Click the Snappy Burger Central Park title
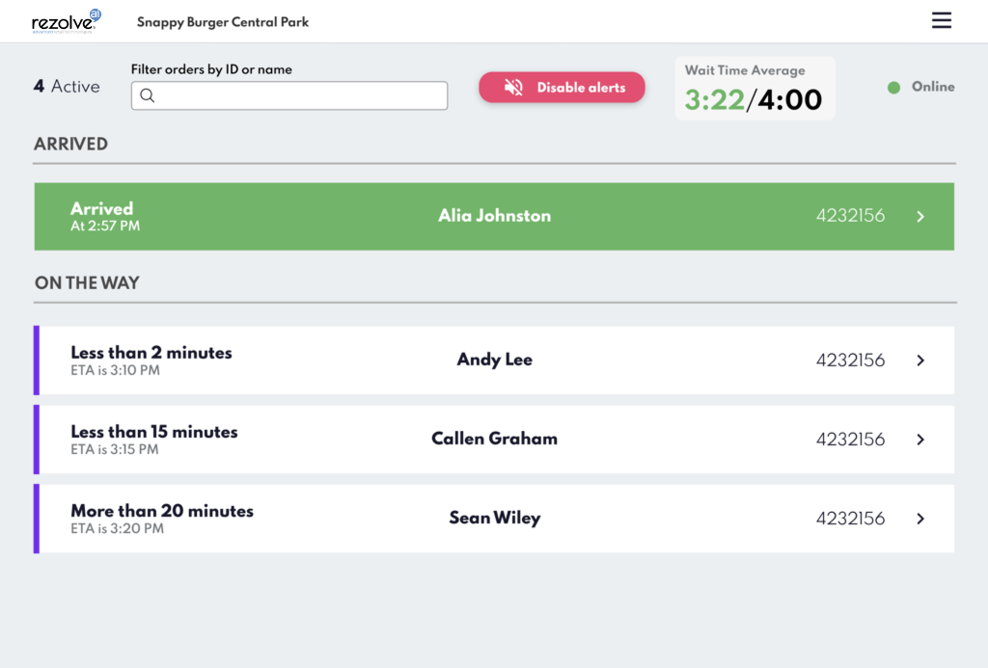Viewport: 988px width, 668px height. point(223,21)
